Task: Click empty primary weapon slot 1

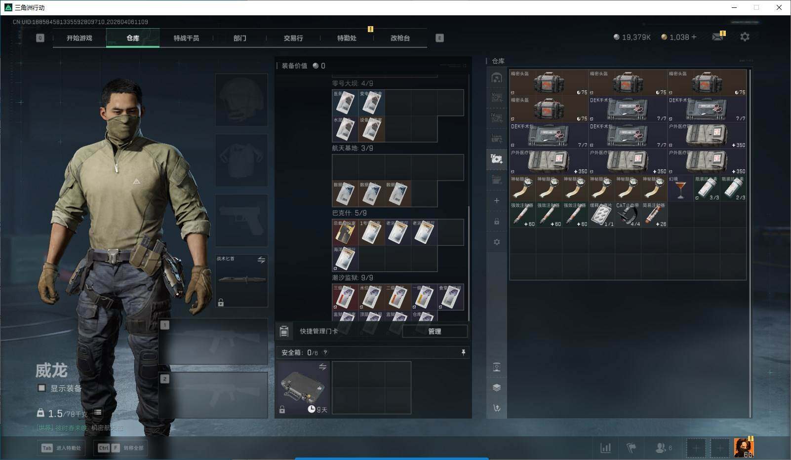Action: pyautogui.click(x=213, y=342)
